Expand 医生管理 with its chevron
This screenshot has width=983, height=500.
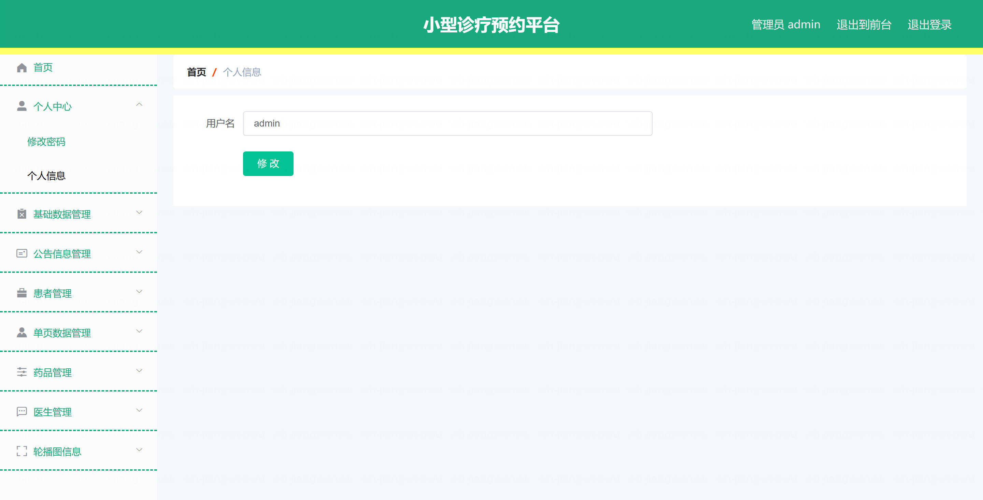pyautogui.click(x=139, y=410)
